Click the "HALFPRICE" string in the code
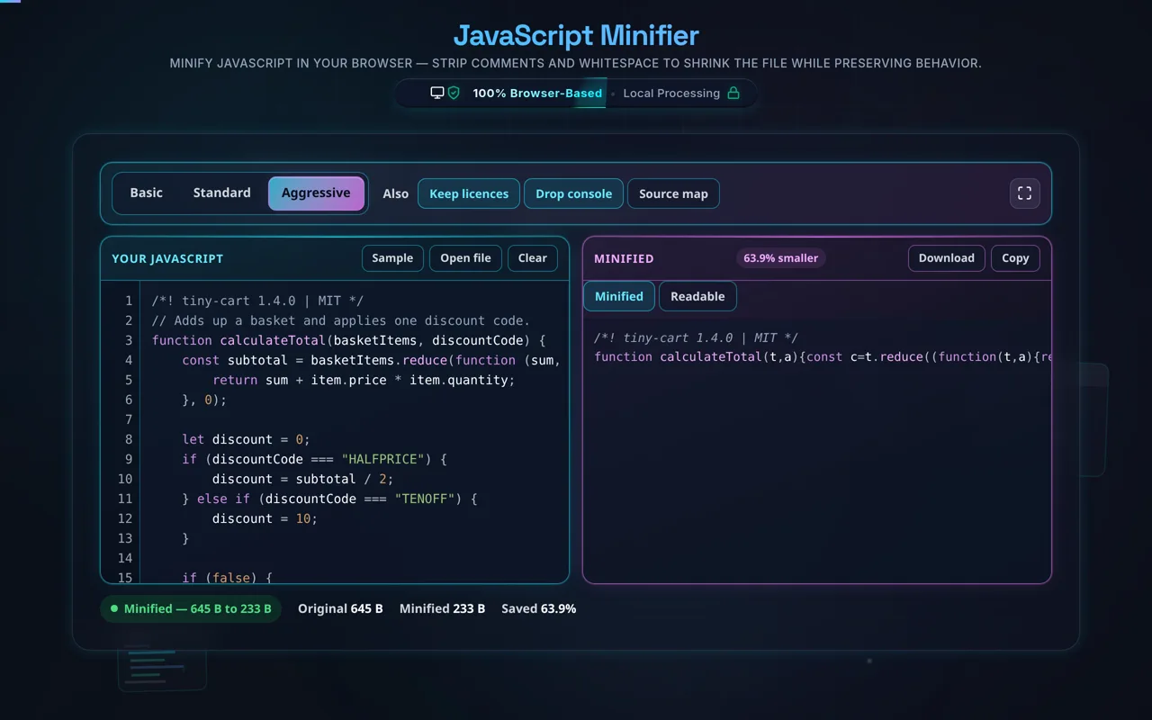This screenshot has height=720, width=1152. (383, 459)
